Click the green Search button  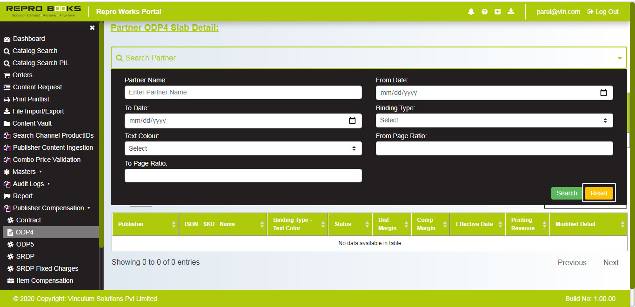point(567,193)
